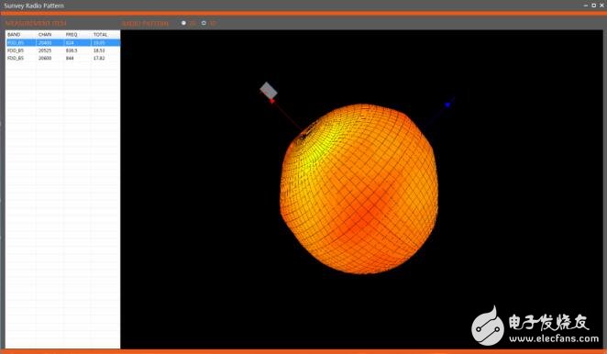Screen dimensions: 607x354
Task: Minimize the Sunvey Radio Pattern window
Action: coord(586,6)
